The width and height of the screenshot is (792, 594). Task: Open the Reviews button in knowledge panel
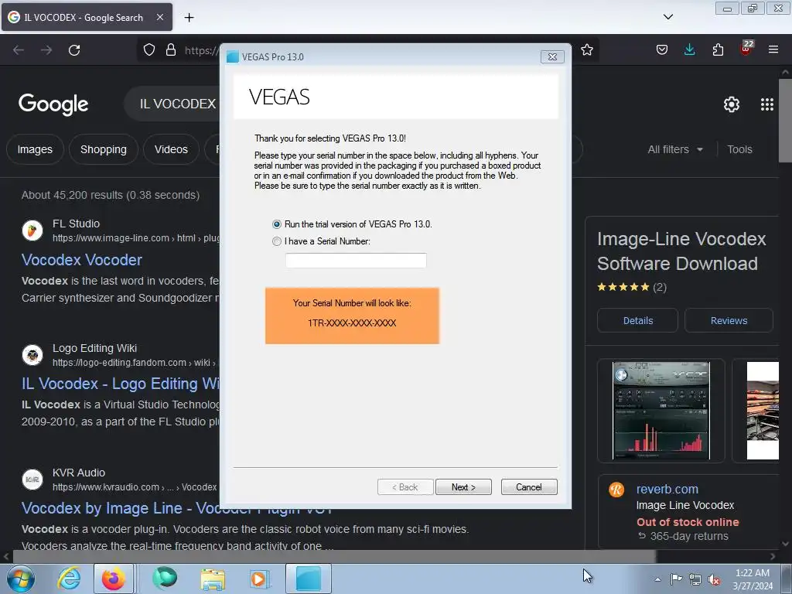coord(729,321)
